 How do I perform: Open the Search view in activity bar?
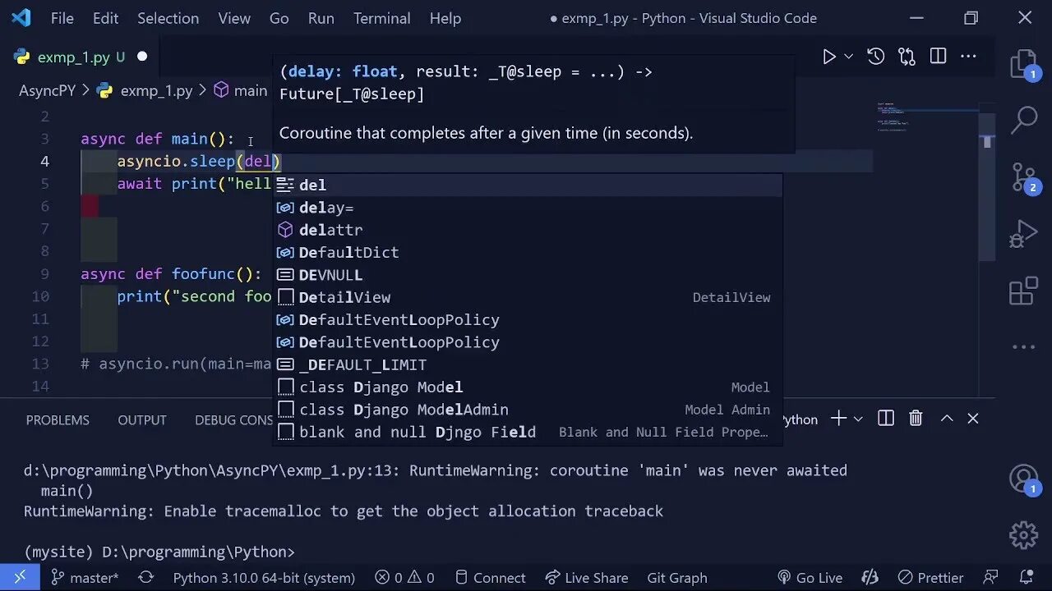[1024, 120]
